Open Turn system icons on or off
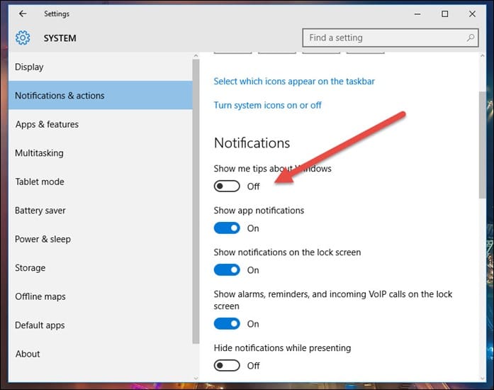 click(267, 105)
